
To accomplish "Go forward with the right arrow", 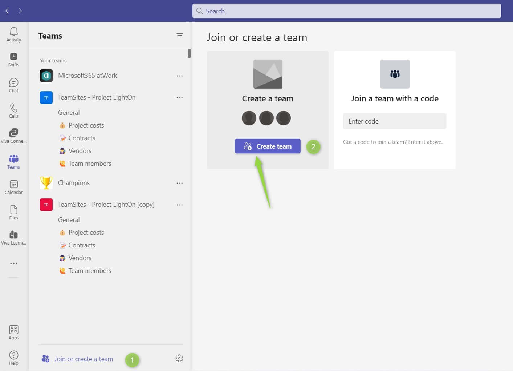I will (20, 11).
